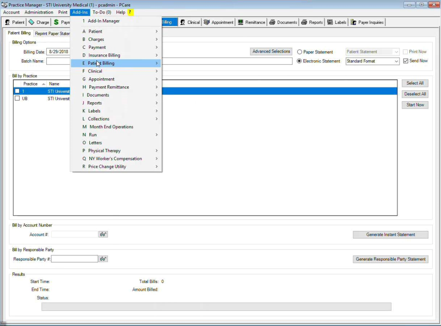Open the Documents toolbar icon
Image resolution: width=441 pixels, height=326 pixels.
(272, 22)
